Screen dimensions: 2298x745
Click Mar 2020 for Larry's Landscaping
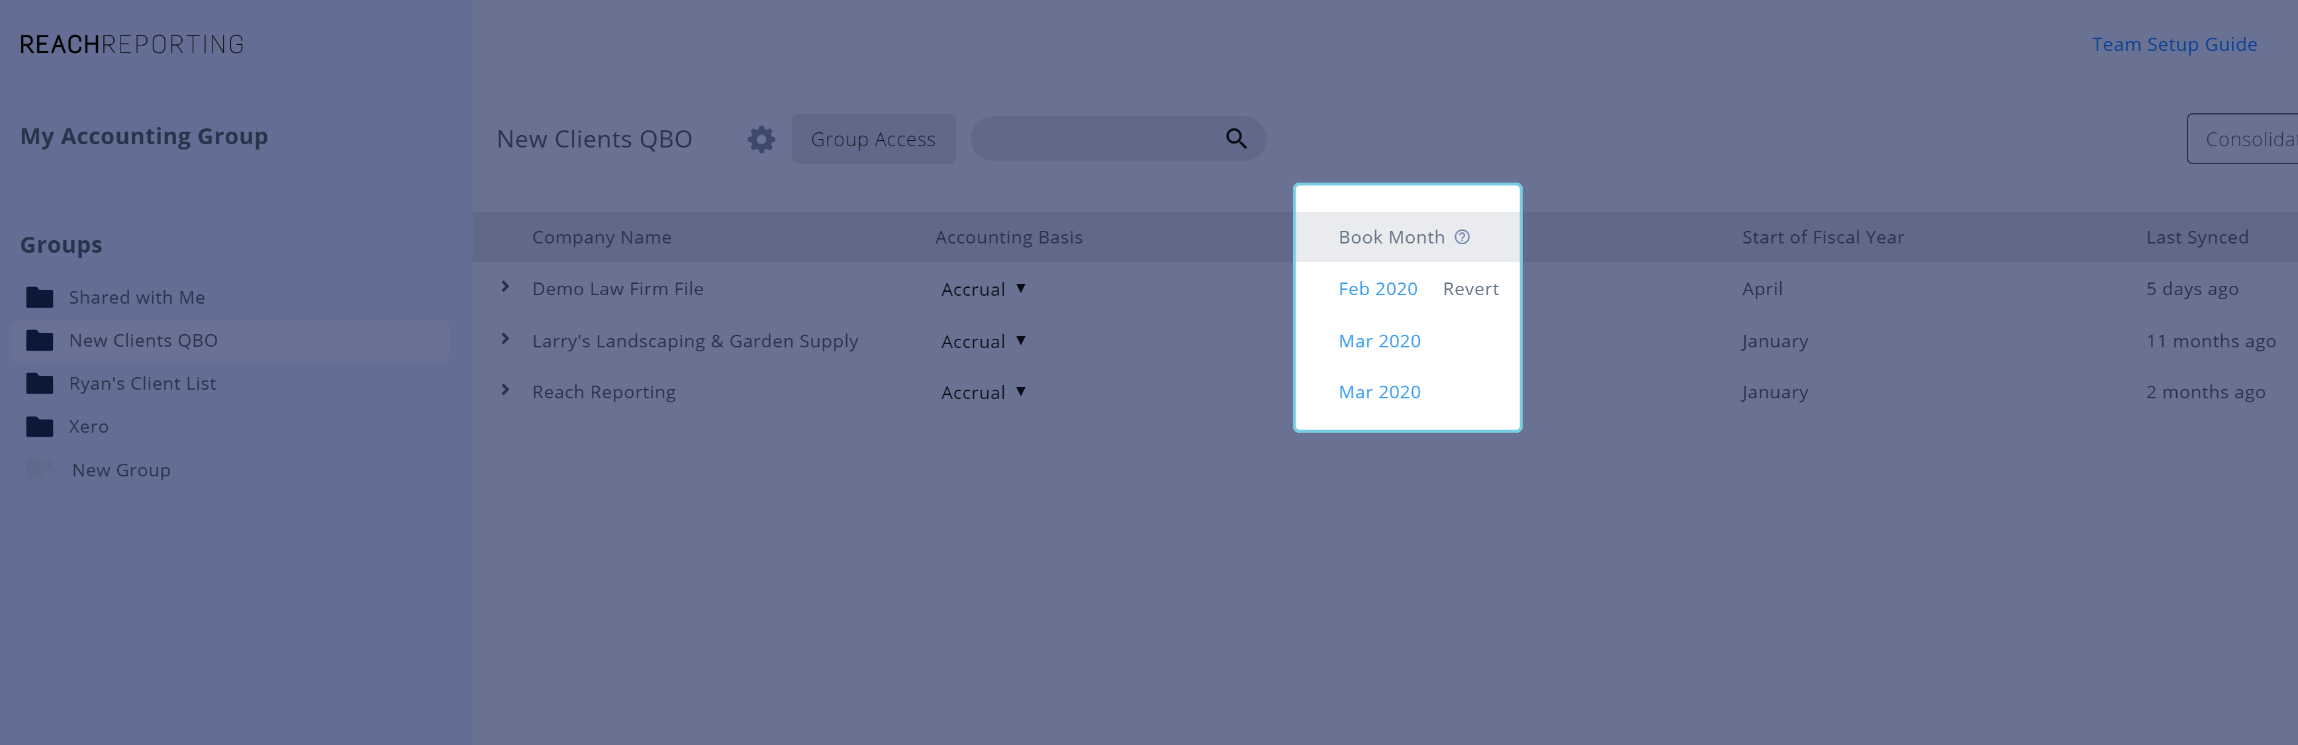[x=1379, y=341]
